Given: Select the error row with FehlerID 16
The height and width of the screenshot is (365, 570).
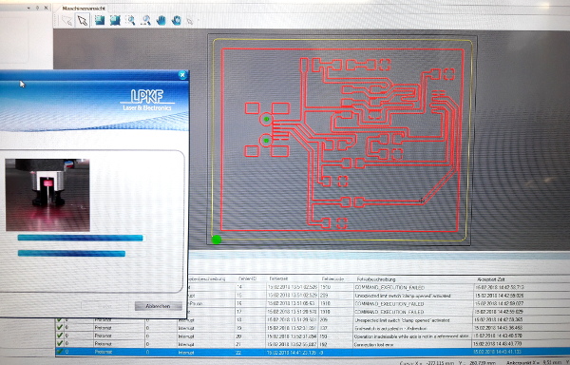Looking at the screenshot, I should [378, 303].
